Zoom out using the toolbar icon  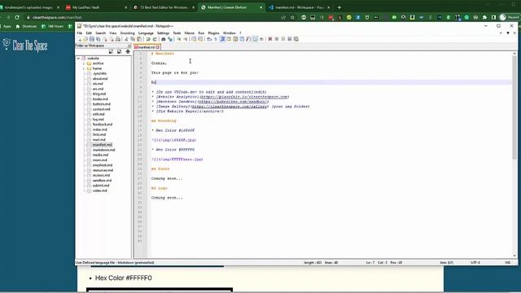pos(186,39)
